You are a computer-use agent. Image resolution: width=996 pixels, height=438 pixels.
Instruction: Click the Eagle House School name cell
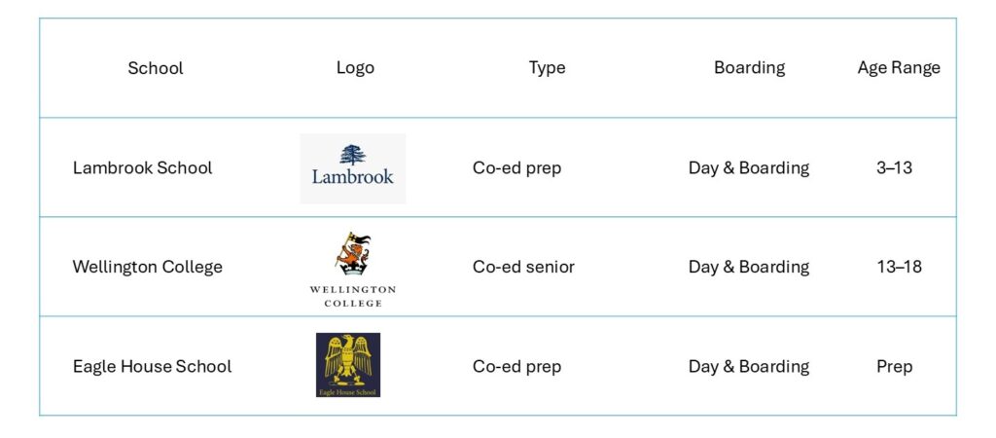pyautogui.click(x=152, y=367)
